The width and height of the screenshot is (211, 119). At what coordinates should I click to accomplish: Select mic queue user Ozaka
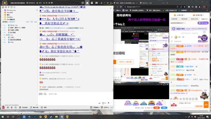12,42
